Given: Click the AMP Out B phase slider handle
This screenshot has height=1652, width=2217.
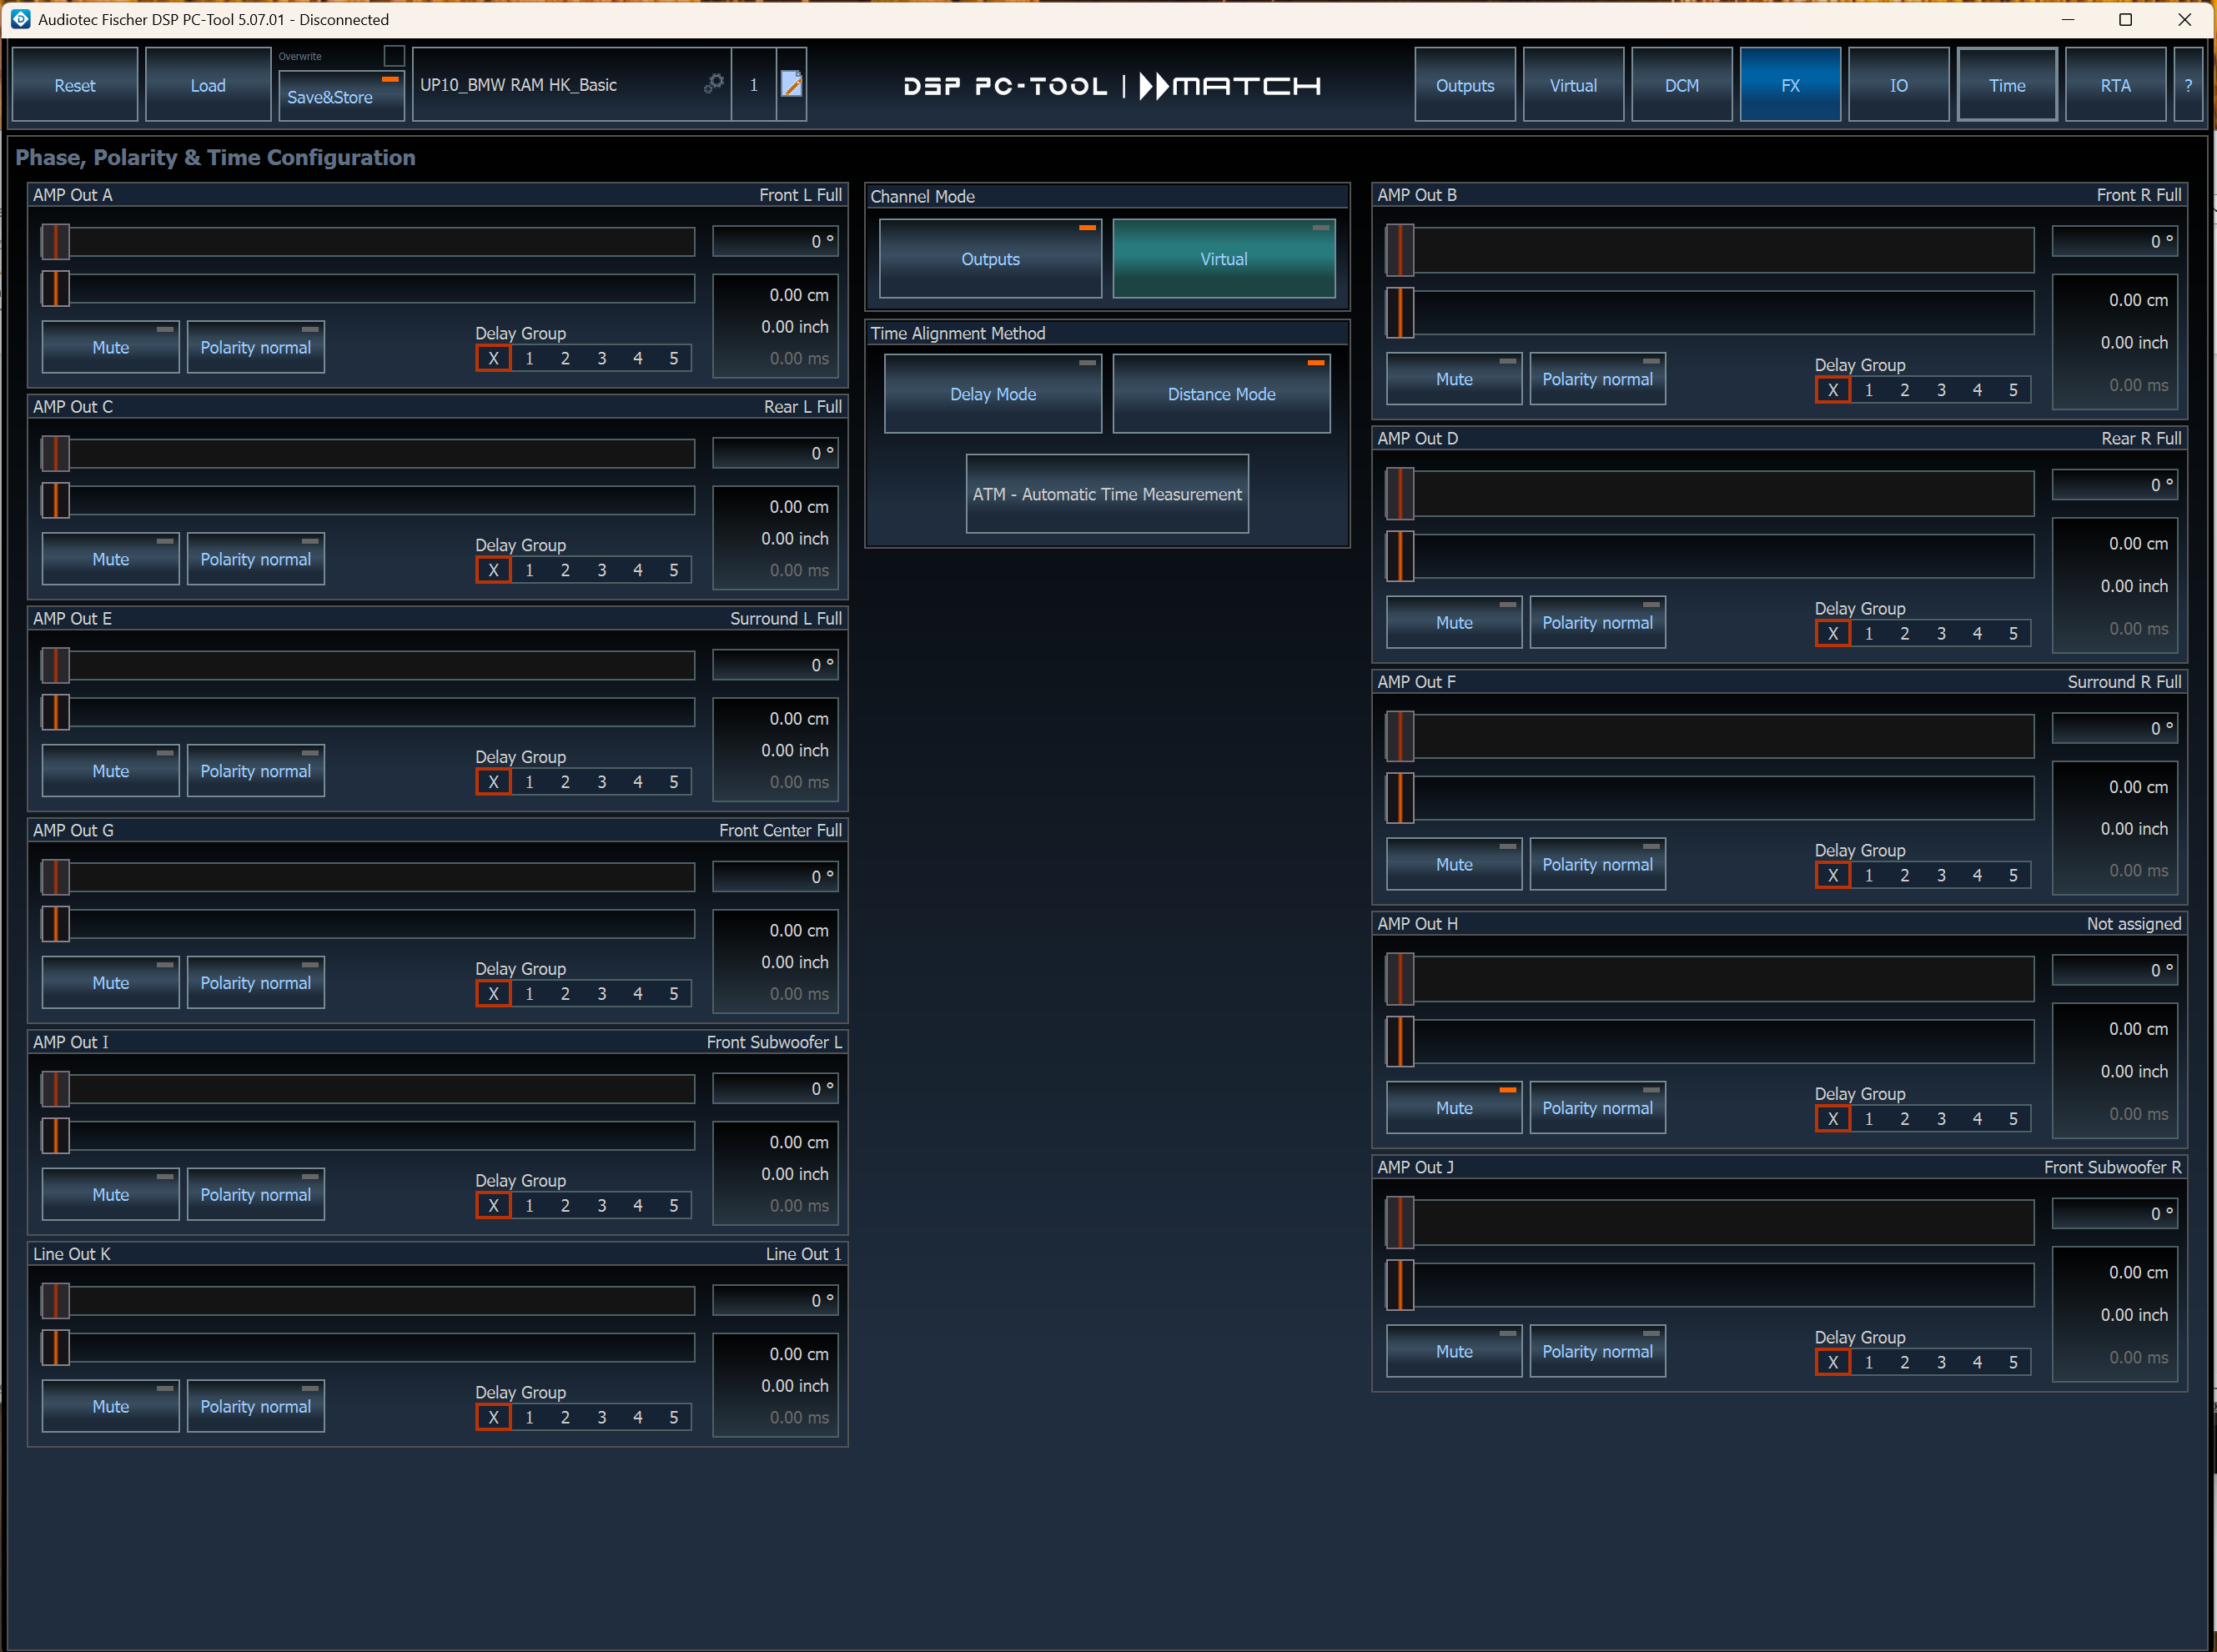Looking at the screenshot, I should (1400, 249).
